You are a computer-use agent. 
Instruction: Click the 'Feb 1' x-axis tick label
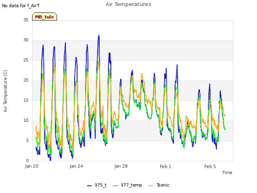tap(165, 166)
